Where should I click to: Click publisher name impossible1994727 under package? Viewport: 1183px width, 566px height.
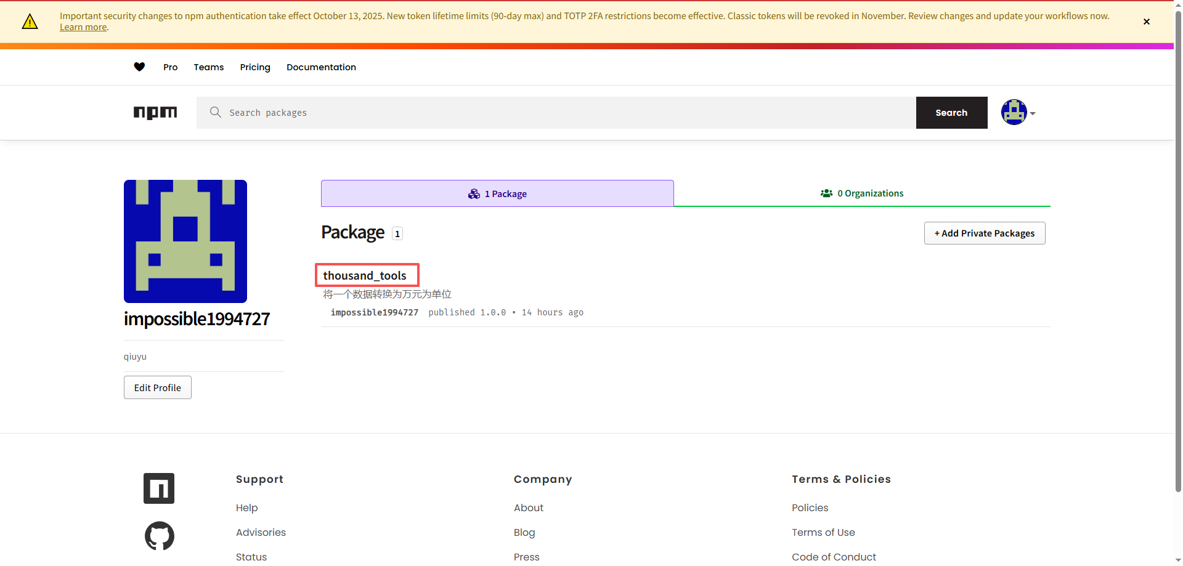click(375, 312)
